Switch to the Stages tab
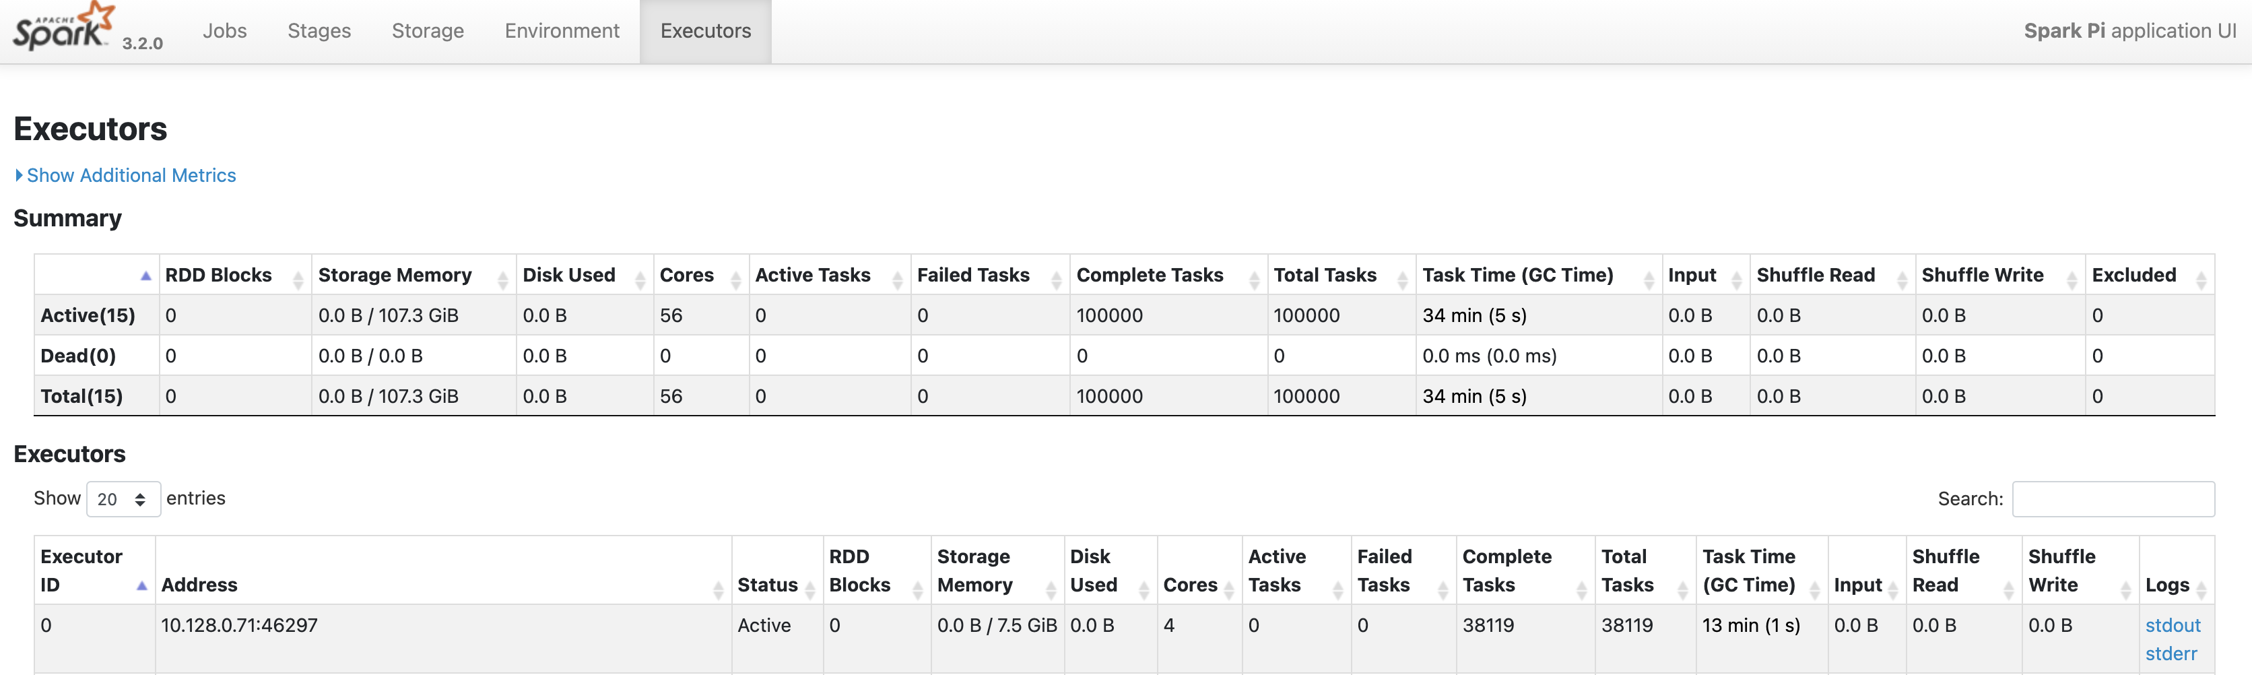 pyautogui.click(x=319, y=32)
